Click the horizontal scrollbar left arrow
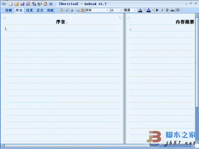 click(2, 146)
